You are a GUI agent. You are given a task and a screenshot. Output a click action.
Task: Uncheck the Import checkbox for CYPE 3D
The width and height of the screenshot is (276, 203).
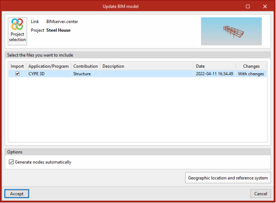coord(17,74)
